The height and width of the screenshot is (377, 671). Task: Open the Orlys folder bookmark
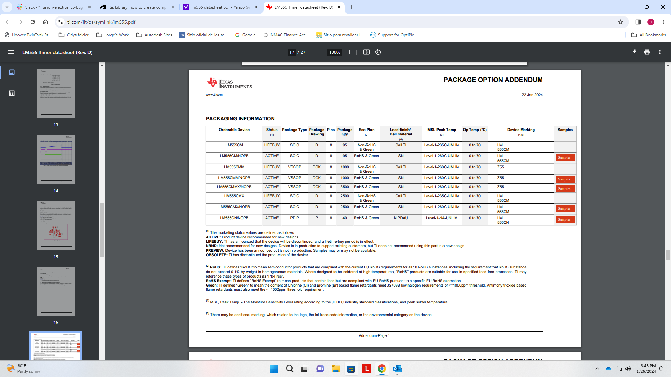[74, 35]
